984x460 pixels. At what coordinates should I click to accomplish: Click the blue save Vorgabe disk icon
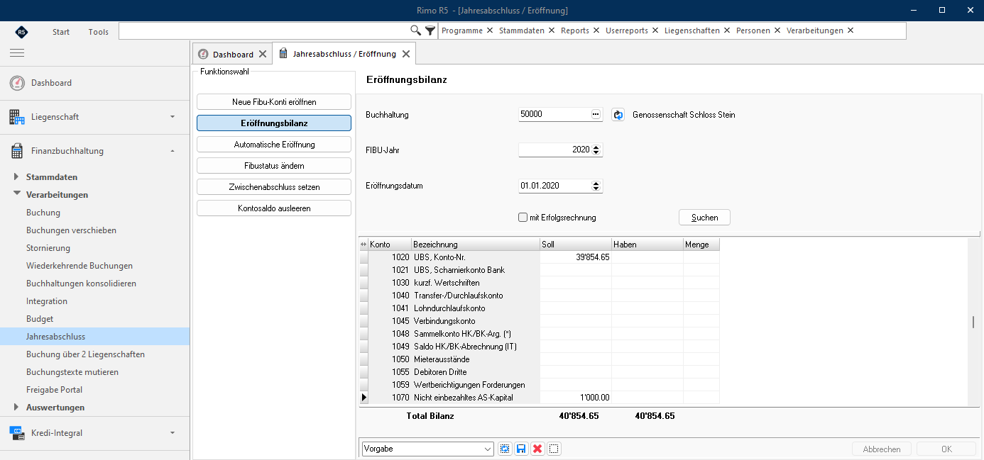point(521,449)
